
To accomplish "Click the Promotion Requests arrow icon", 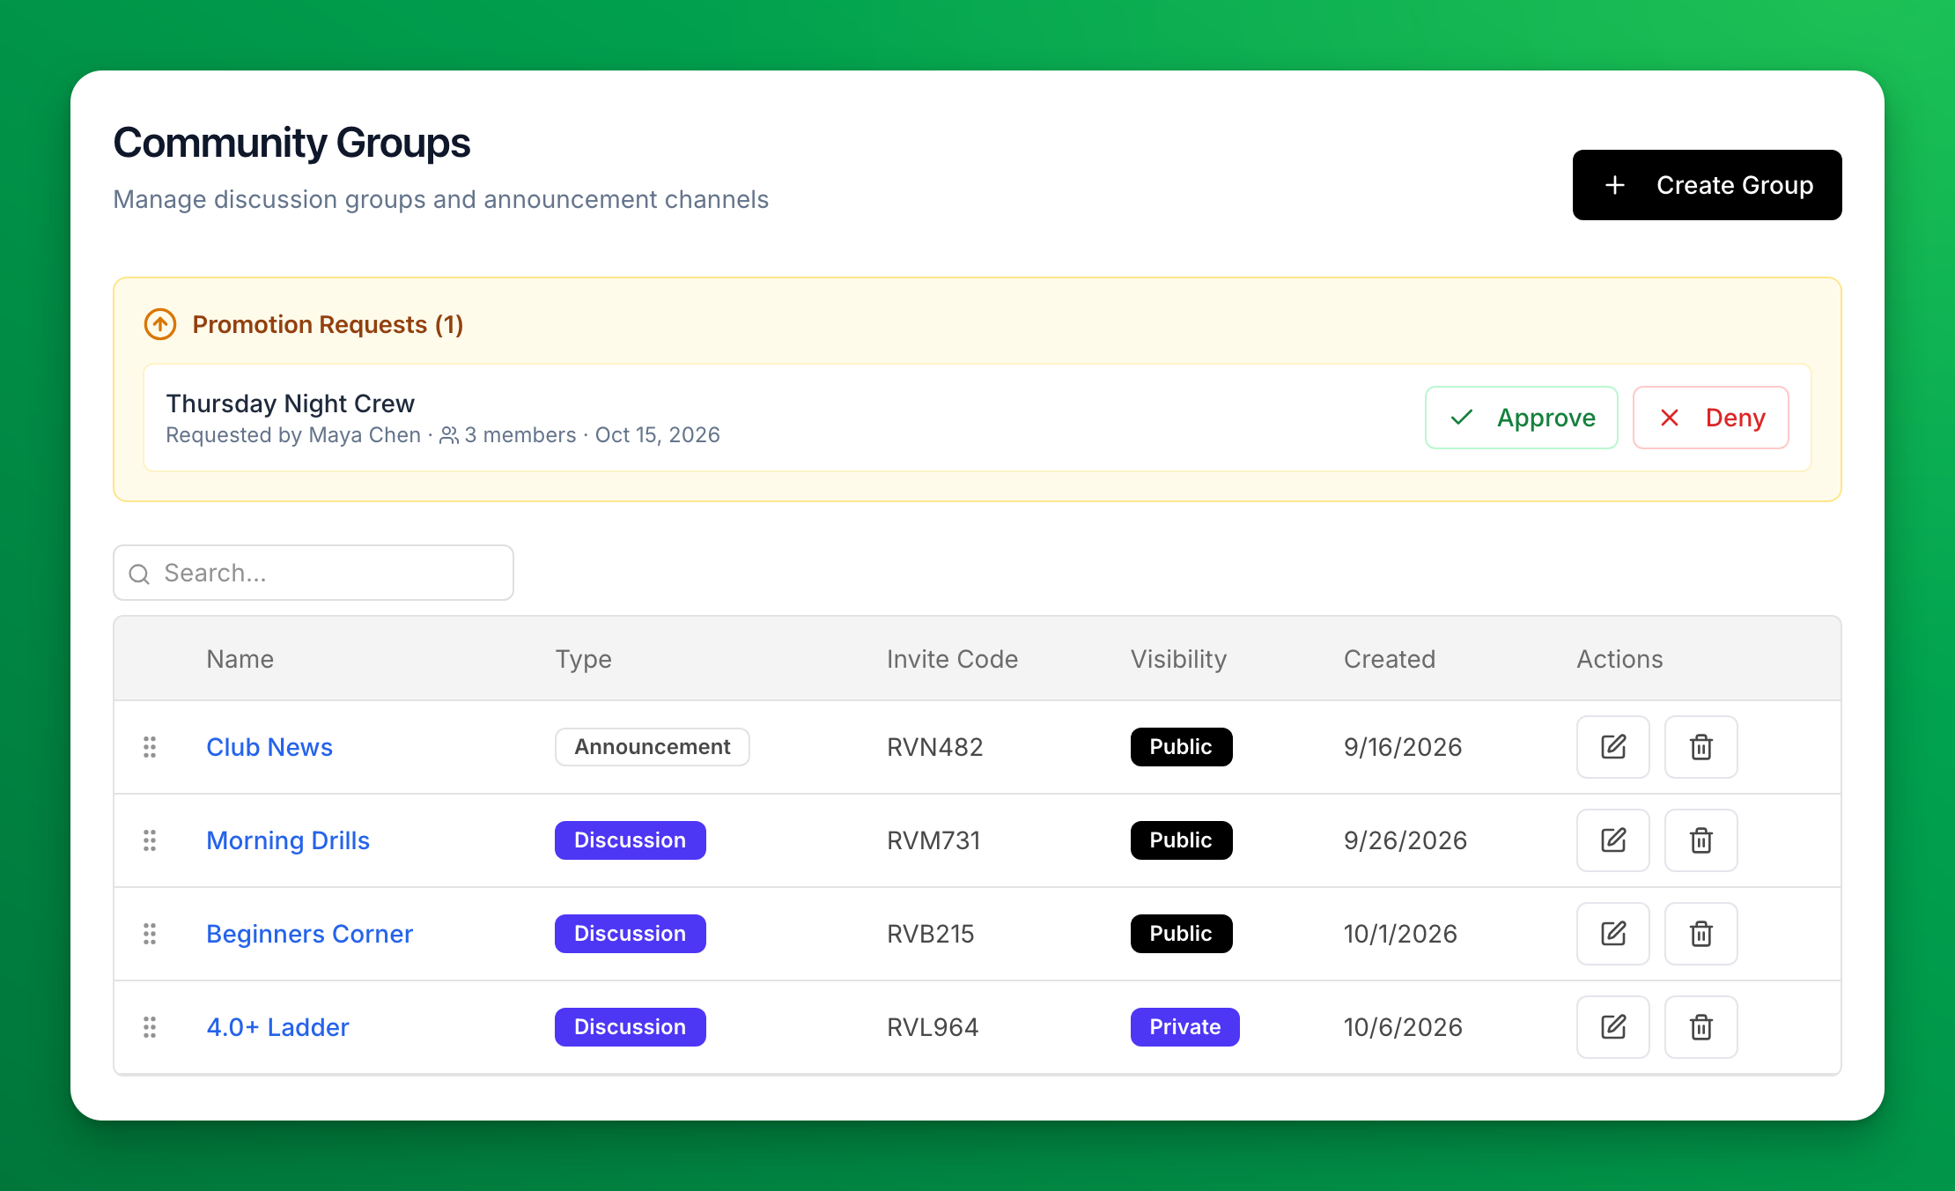I will pos(160,324).
